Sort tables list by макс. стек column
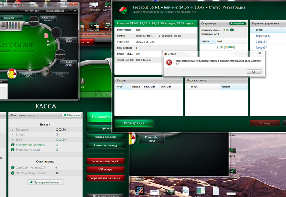Screen dimensions: 286x197 [150, 86]
